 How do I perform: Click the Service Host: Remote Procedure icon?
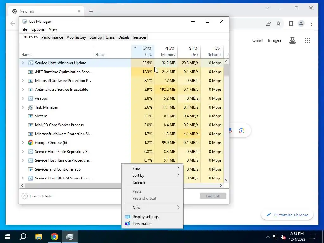pyautogui.click(x=31, y=160)
